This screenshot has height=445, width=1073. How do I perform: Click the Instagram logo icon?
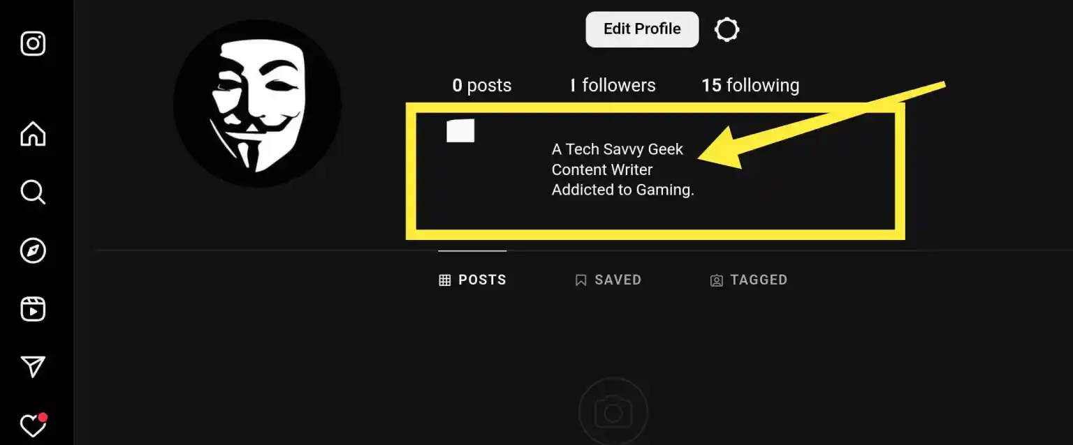click(33, 44)
